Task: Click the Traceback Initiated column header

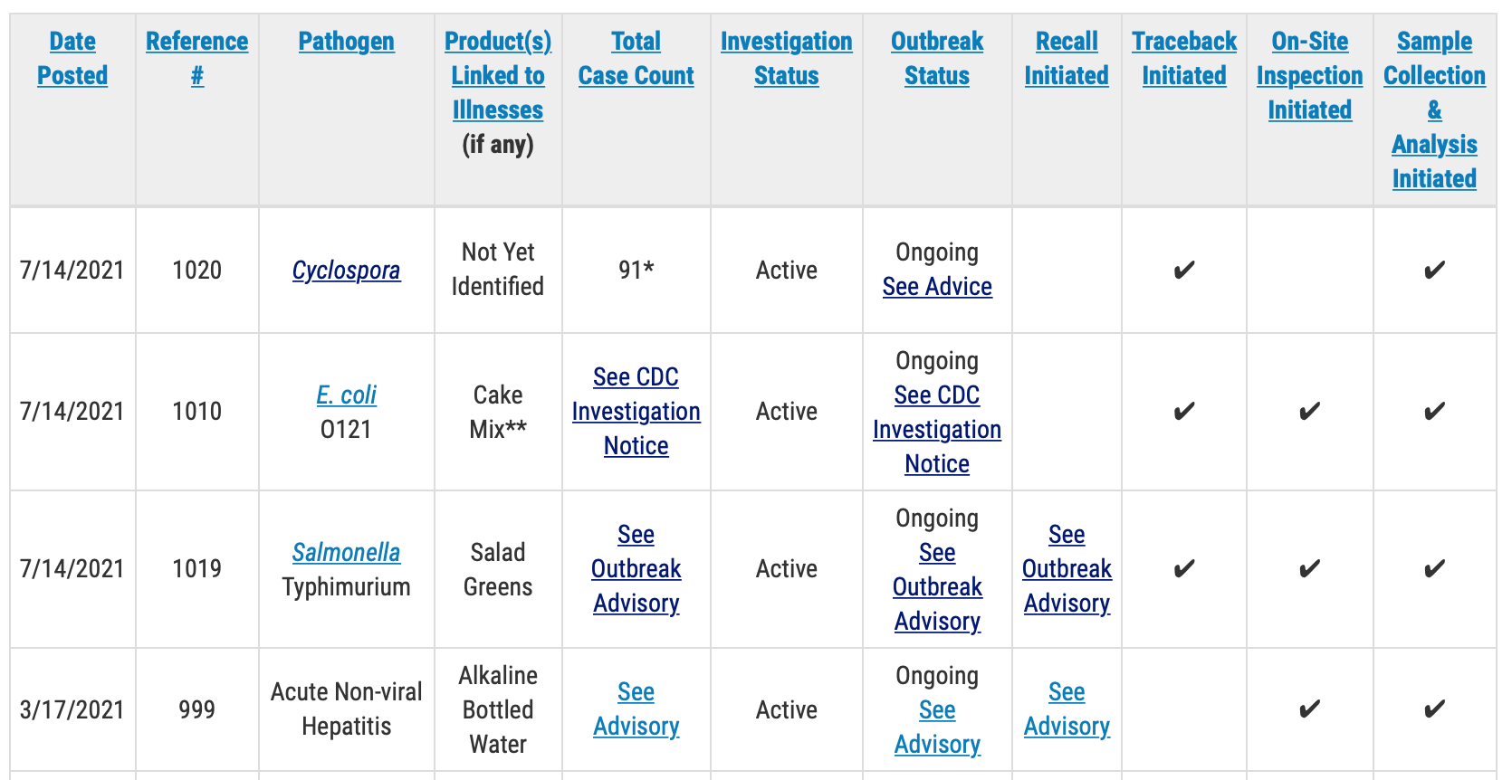Action: coord(1183,58)
